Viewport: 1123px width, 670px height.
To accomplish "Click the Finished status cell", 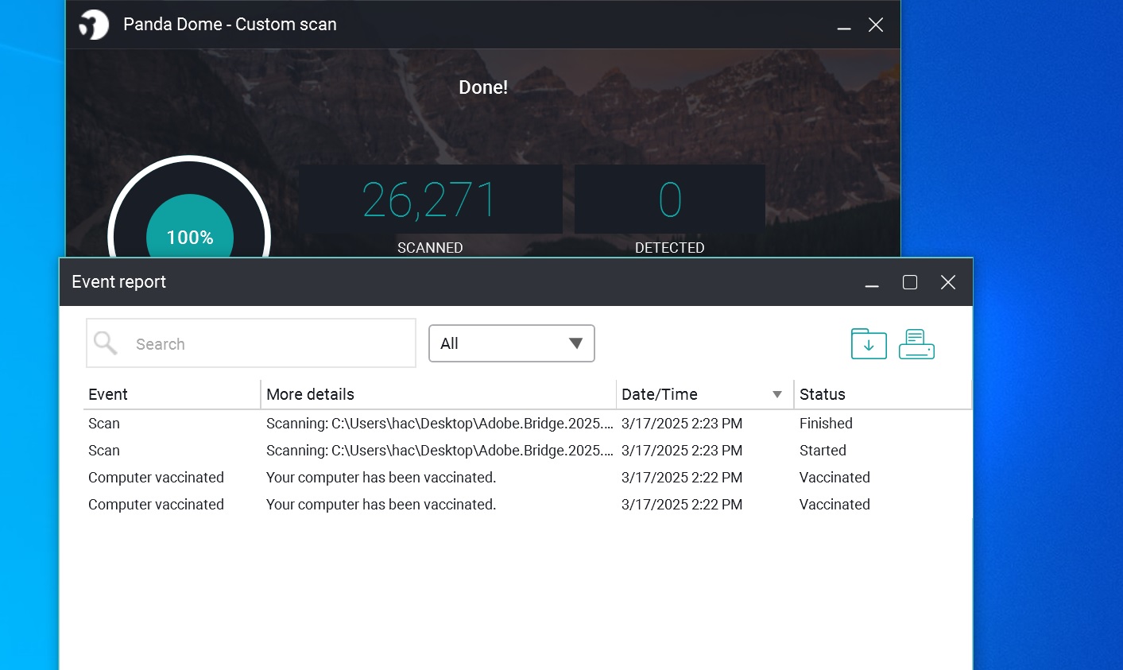I will (826, 424).
